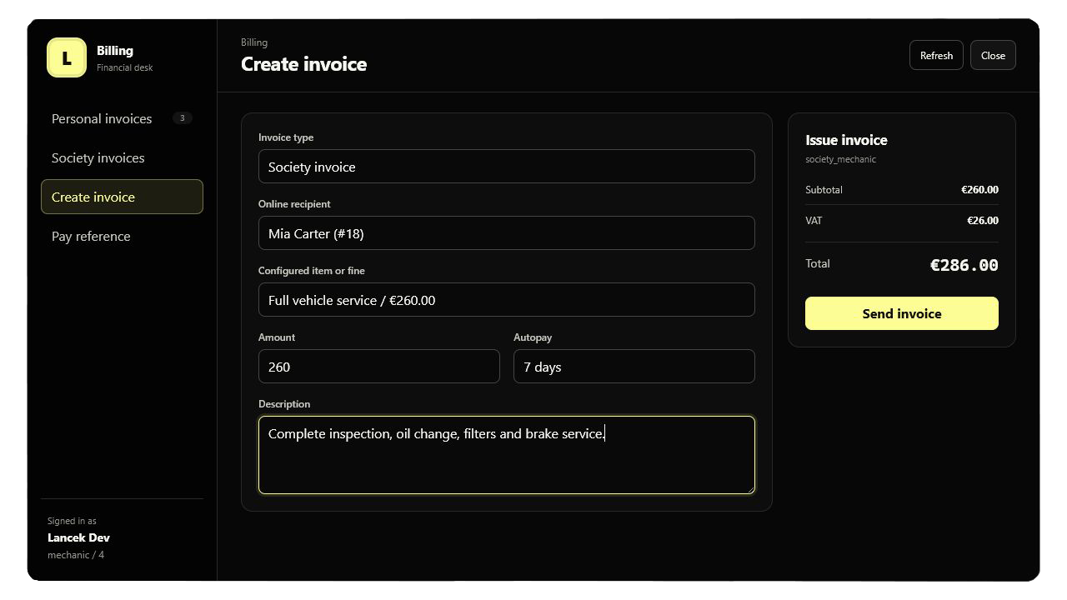
Task: Click the VAT €26.00 amount
Action: [x=983, y=220]
